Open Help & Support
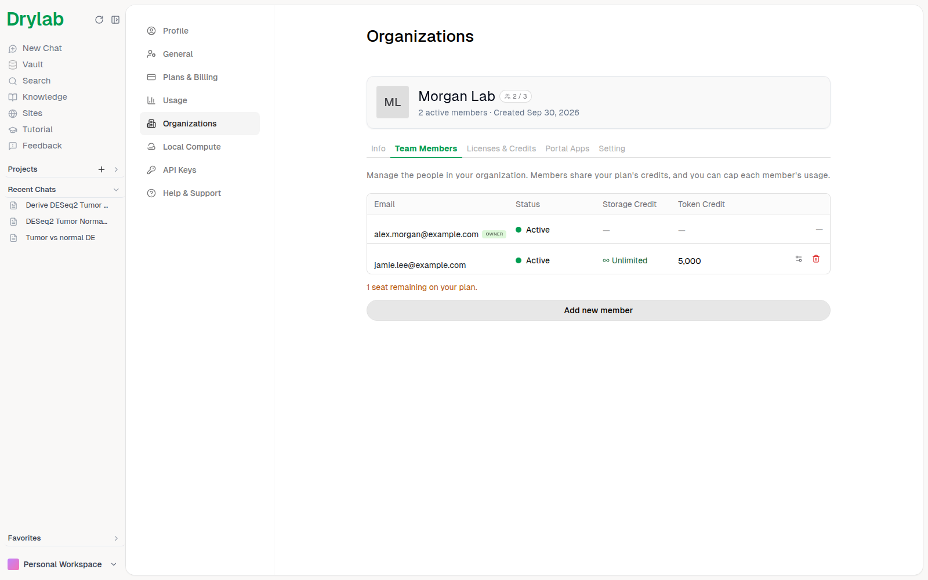 pyautogui.click(x=200, y=193)
